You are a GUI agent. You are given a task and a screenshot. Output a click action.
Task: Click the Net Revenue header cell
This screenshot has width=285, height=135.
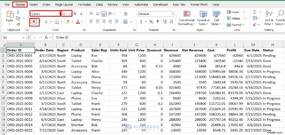pos(194,50)
